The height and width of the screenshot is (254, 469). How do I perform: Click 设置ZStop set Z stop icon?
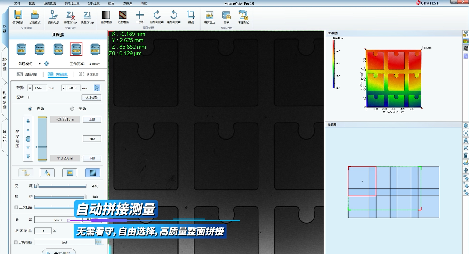(87, 15)
